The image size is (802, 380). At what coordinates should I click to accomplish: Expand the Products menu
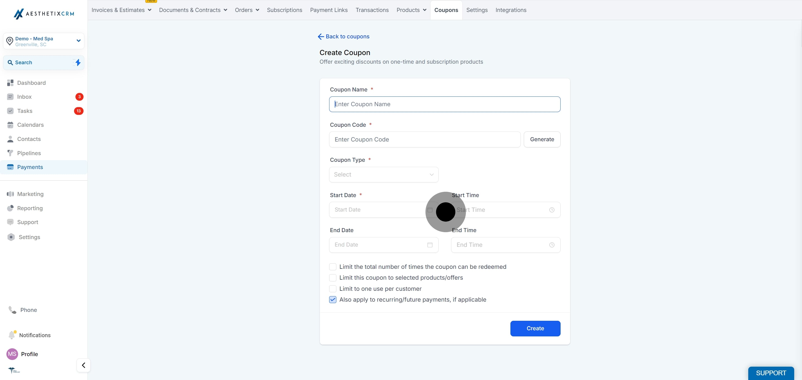pos(411,10)
